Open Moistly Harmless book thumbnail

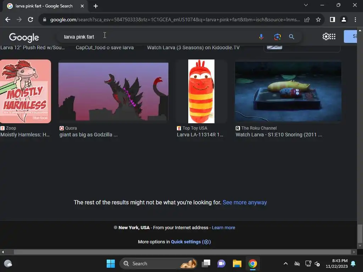[26, 91]
